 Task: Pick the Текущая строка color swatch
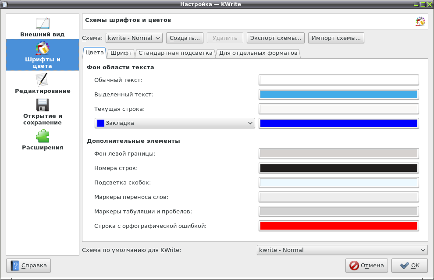339,109
